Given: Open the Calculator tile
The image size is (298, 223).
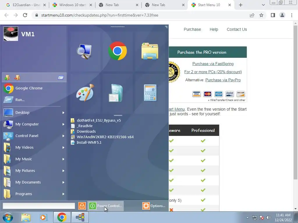Looking at the screenshot, I should click(x=150, y=93).
